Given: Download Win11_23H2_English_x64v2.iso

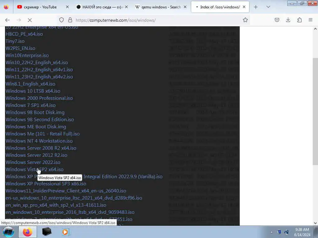Looking at the screenshot, I should pos(39,77).
